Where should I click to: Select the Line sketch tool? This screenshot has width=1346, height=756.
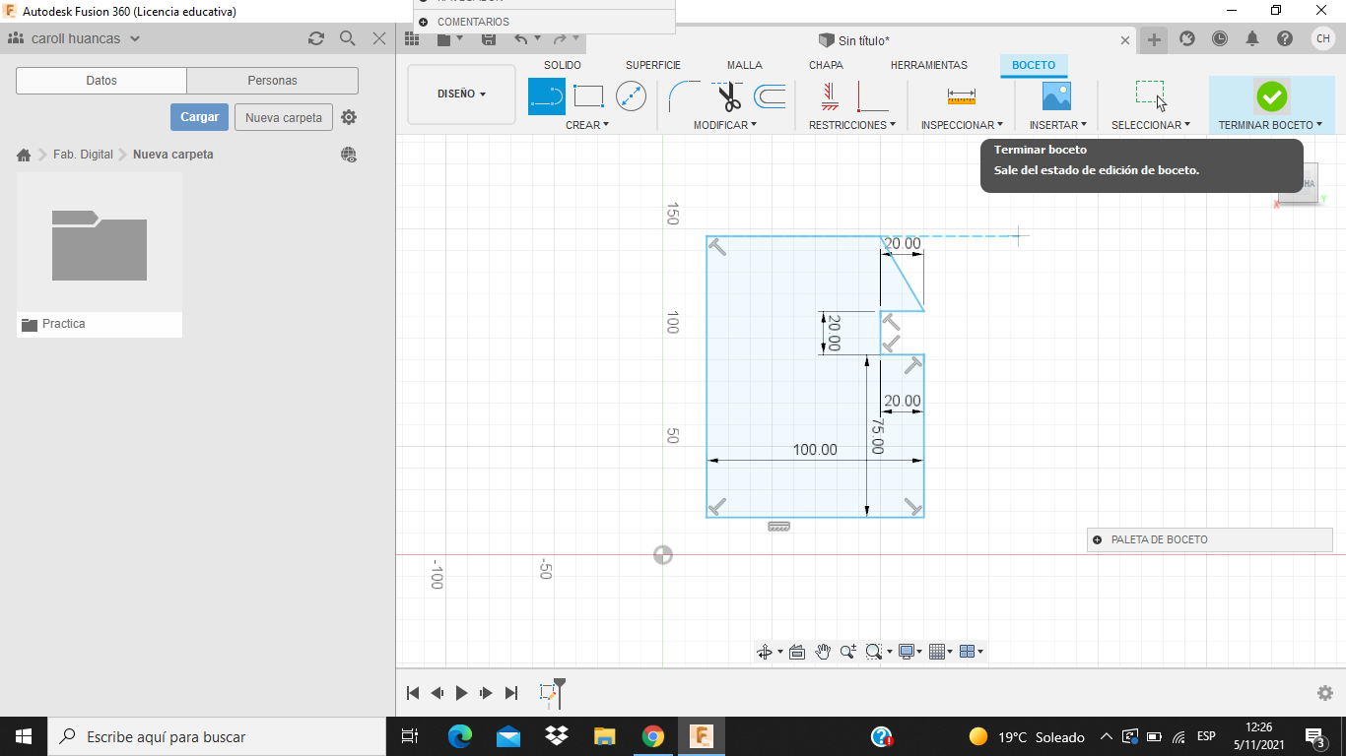547,96
